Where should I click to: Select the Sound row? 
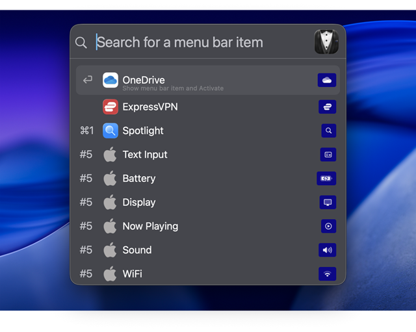click(208, 250)
